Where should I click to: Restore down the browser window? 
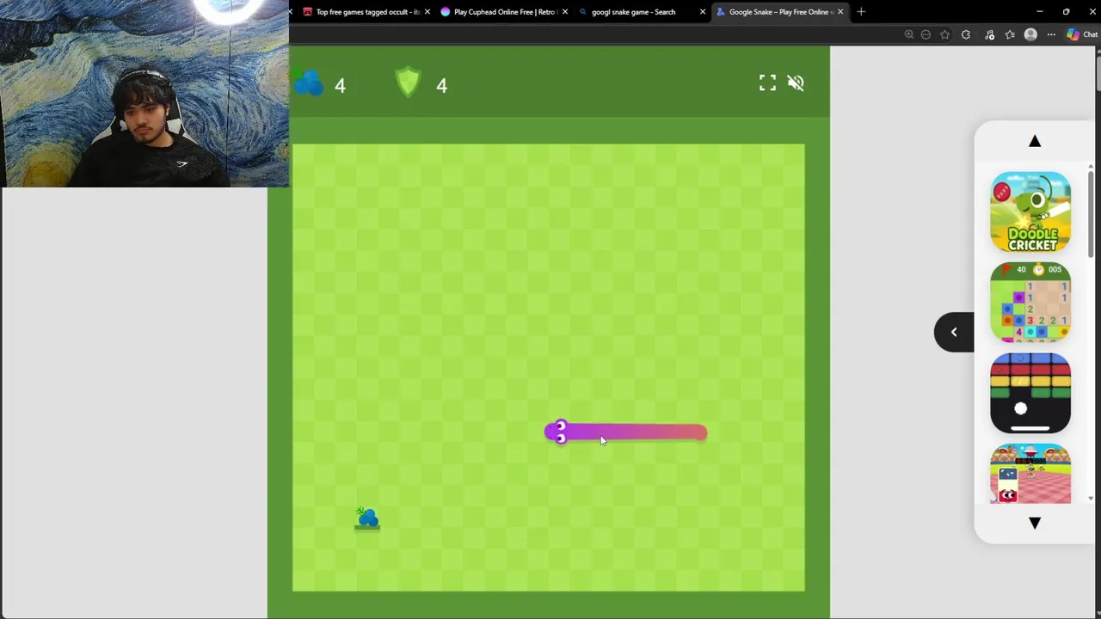click(1066, 12)
